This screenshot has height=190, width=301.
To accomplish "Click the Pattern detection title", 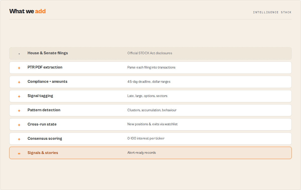I will pyautogui.click(x=44, y=110).
